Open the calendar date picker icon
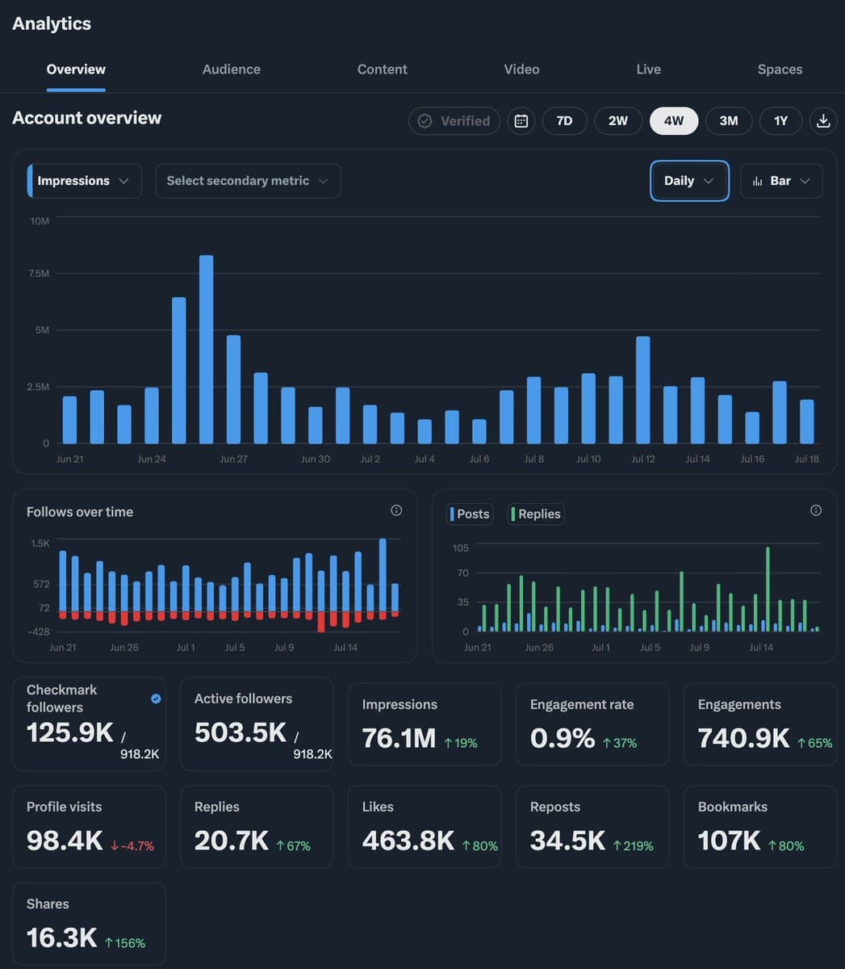845x969 pixels. tap(521, 121)
